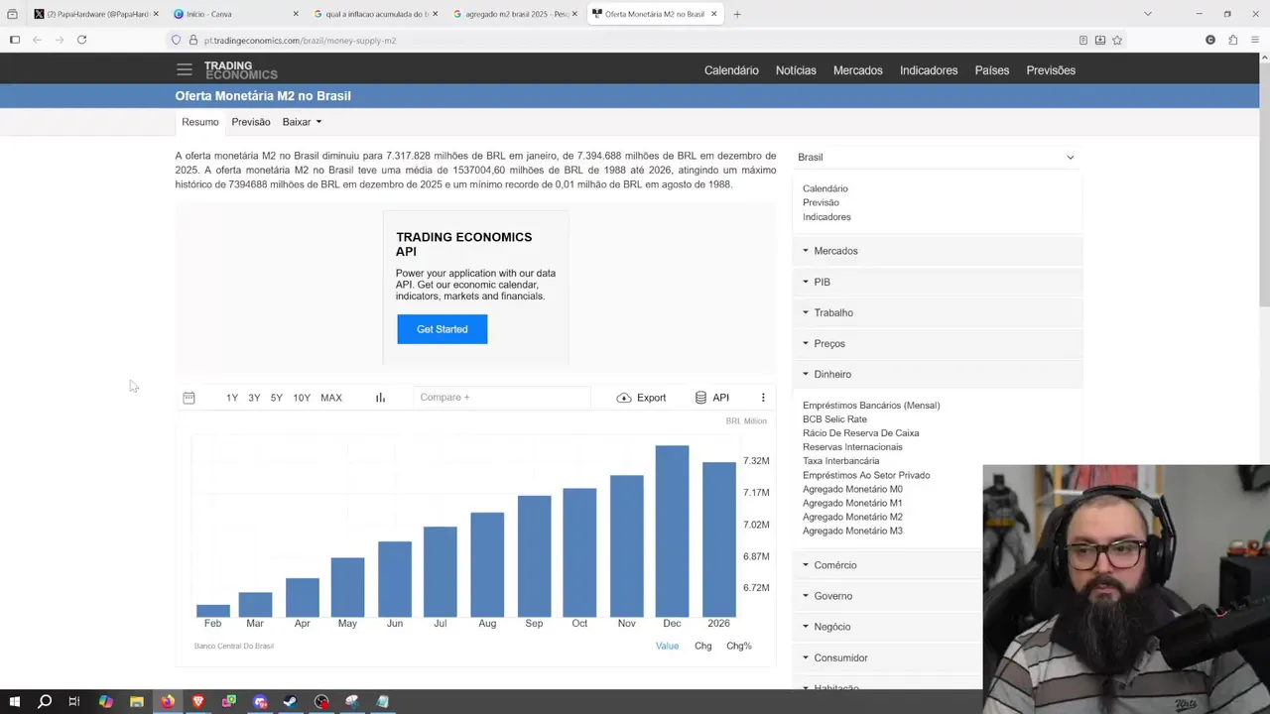
Task: Open the chart calendar date picker icon
Action: tap(189, 398)
